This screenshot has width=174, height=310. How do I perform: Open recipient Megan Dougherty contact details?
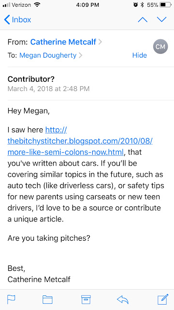tap(48, 55)
